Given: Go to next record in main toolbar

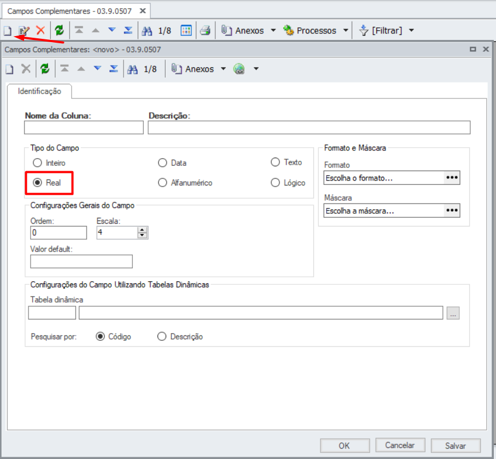Looking at the screenshot, I should pyautogui.click(x=112, y=30).
